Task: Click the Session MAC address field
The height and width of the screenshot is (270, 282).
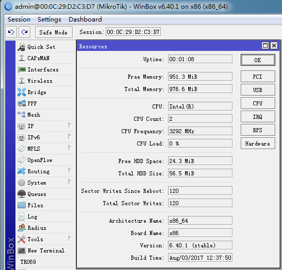Action: click(x=133, y=32)
